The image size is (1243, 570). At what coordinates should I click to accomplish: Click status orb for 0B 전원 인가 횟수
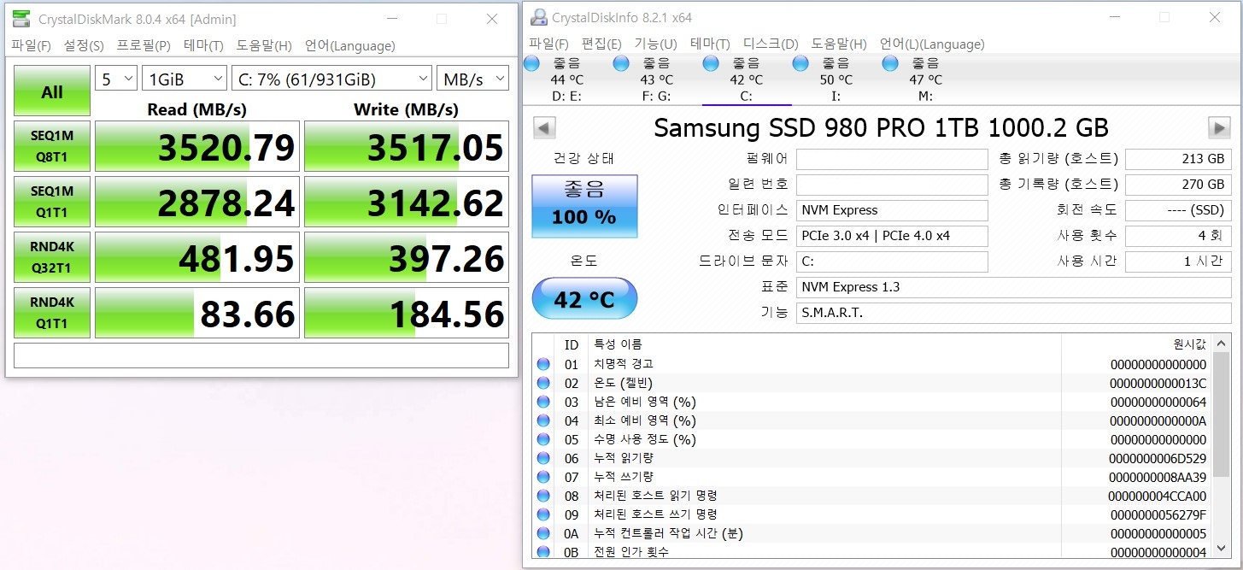[x=543, y=552]
